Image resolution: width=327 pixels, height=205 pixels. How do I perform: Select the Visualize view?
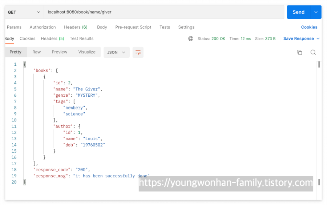click(87, 52)
